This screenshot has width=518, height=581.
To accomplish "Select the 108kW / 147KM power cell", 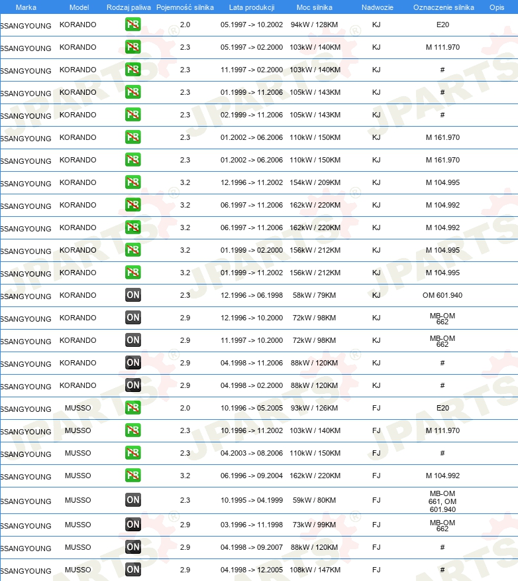I will click(315, 570).
